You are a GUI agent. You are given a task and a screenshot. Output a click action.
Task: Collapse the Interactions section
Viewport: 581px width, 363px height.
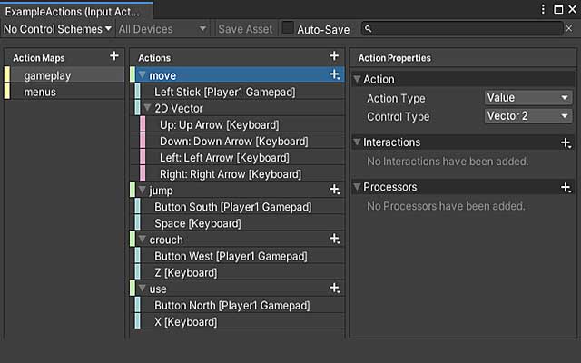pyautogui.click(x=357, y=142)
